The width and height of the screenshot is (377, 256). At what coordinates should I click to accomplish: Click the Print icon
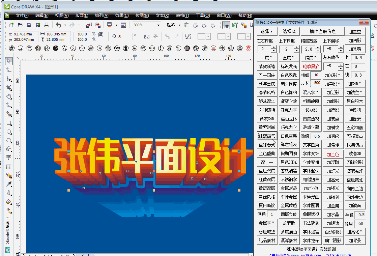point(47,25)
